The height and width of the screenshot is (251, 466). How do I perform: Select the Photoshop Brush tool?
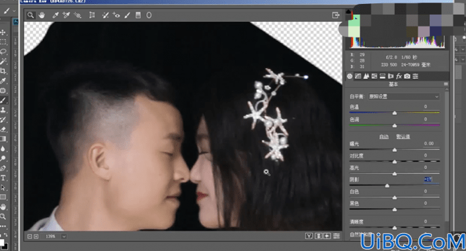[3, 101]
